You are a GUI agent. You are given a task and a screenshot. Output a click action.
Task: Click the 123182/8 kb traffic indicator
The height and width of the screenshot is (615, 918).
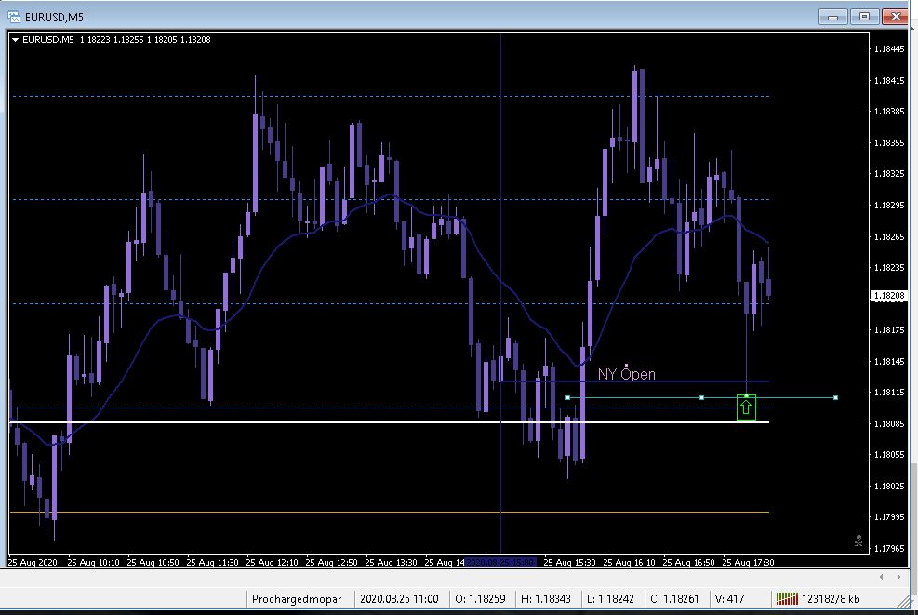coord(831,598)
